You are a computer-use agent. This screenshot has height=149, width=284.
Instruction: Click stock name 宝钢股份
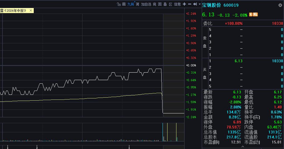point(211,5)
